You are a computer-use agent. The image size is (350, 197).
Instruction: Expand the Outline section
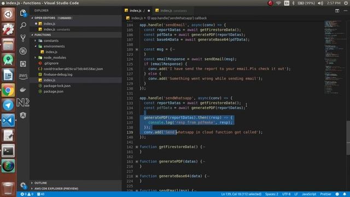click(x=76, y=183)
